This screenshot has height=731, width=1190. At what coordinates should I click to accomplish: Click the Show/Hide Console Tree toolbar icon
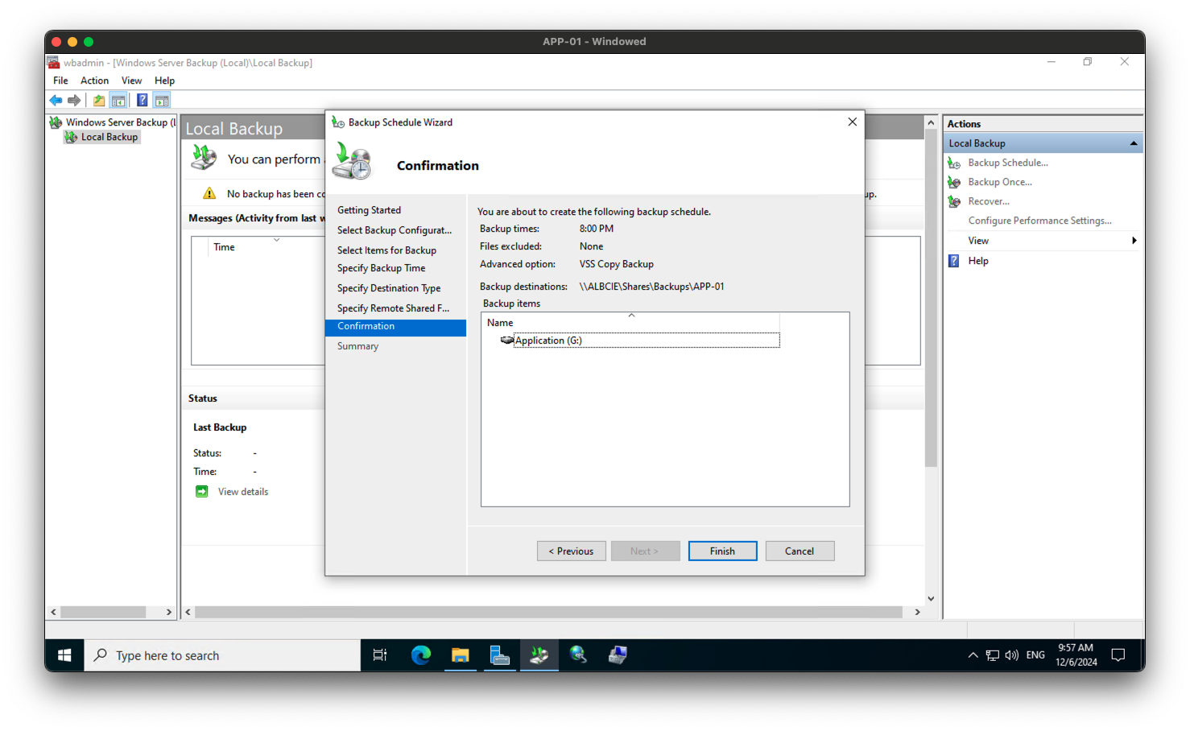(x=118, y=100)
